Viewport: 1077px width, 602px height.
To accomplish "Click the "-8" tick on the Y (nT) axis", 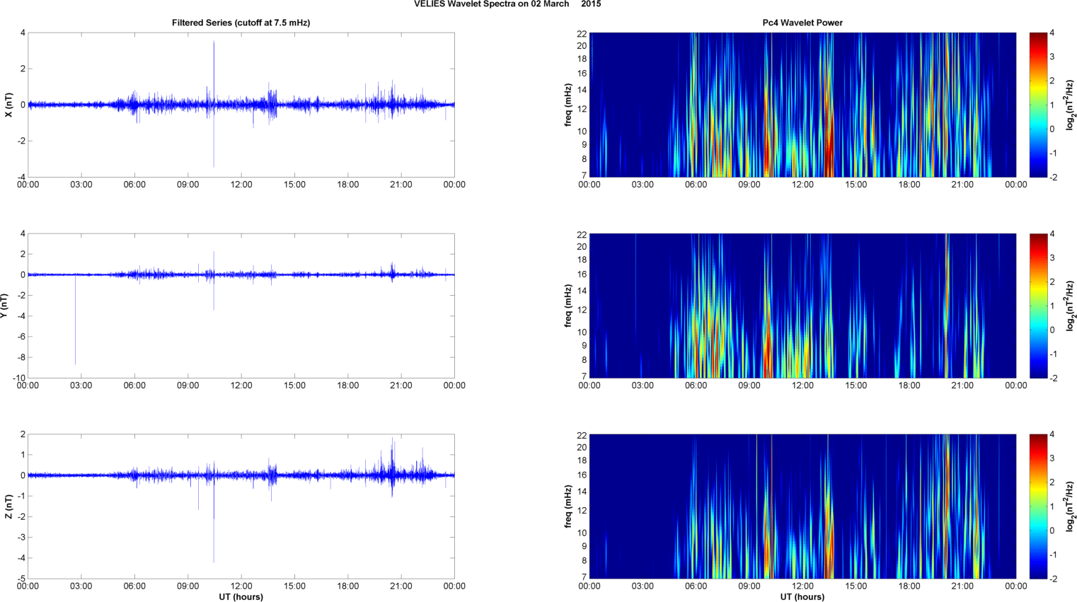I will coord(21,357).
